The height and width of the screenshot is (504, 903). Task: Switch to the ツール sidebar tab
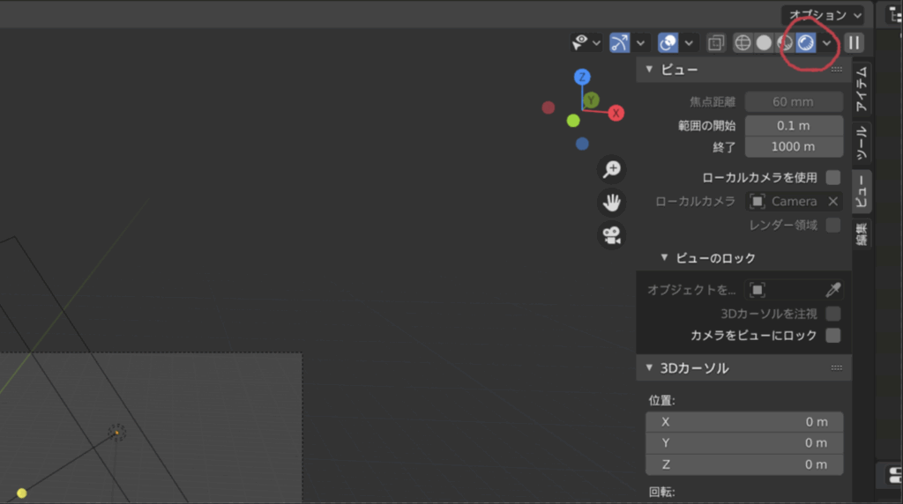point(862,141)
